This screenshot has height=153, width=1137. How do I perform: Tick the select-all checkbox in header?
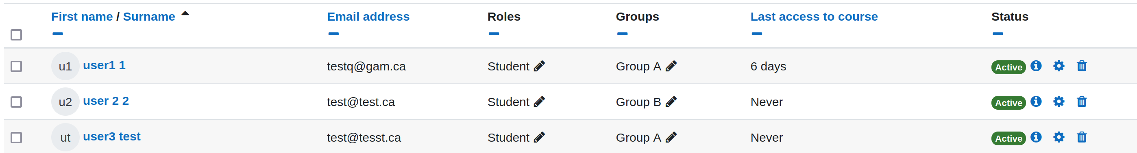(16, 35)
